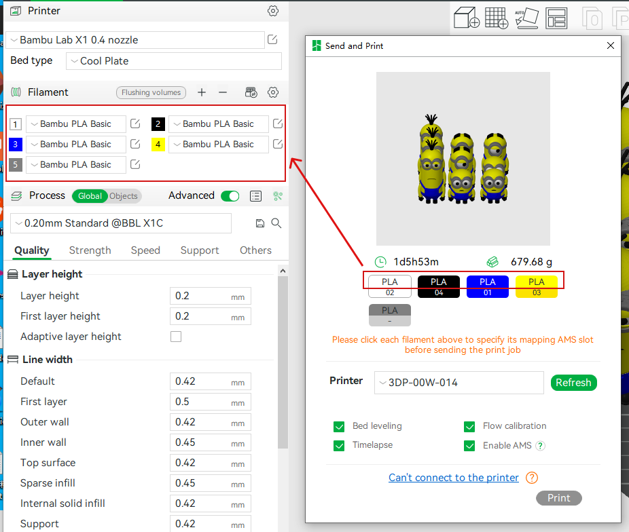
Task: Click black filament 2 color swatch
Action: [158, 124]
